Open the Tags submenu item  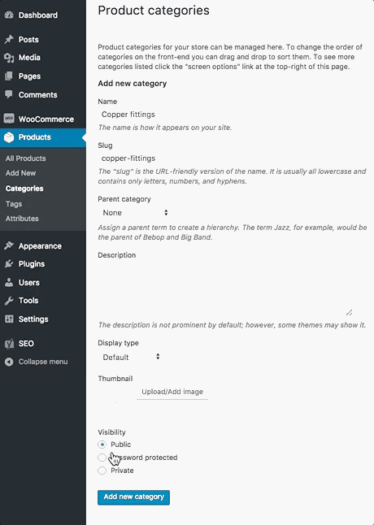[14, 204]
